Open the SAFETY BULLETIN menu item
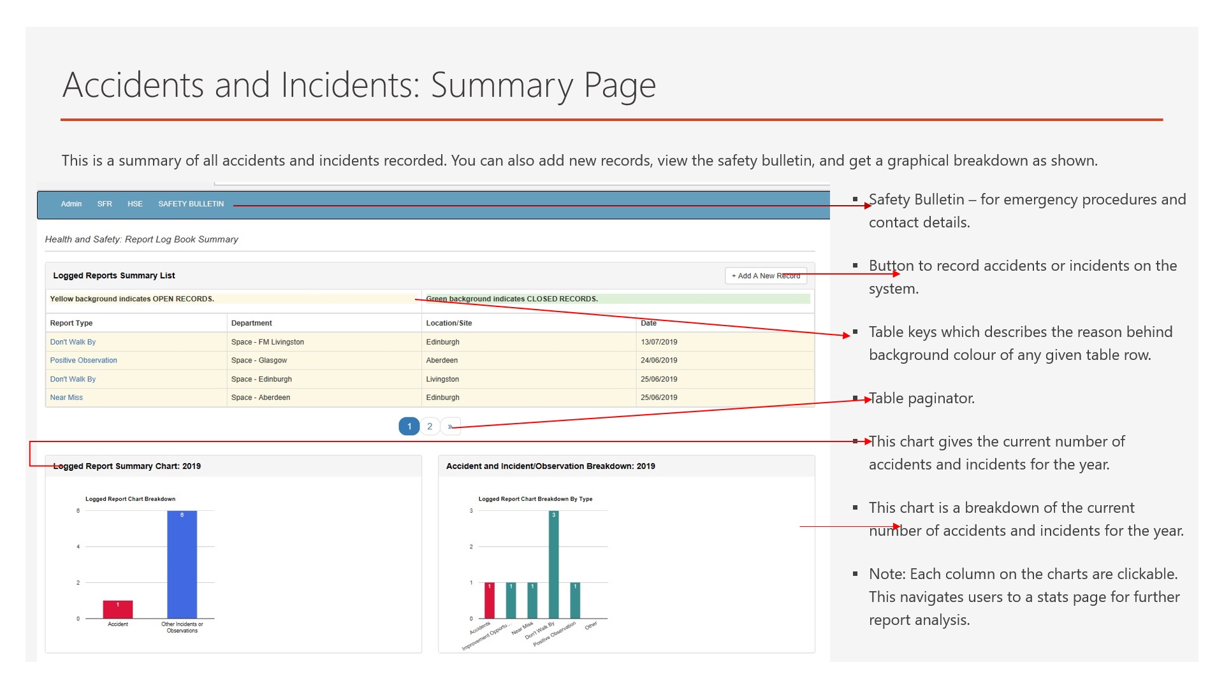The image size is (1224, 688). [191, 204]
